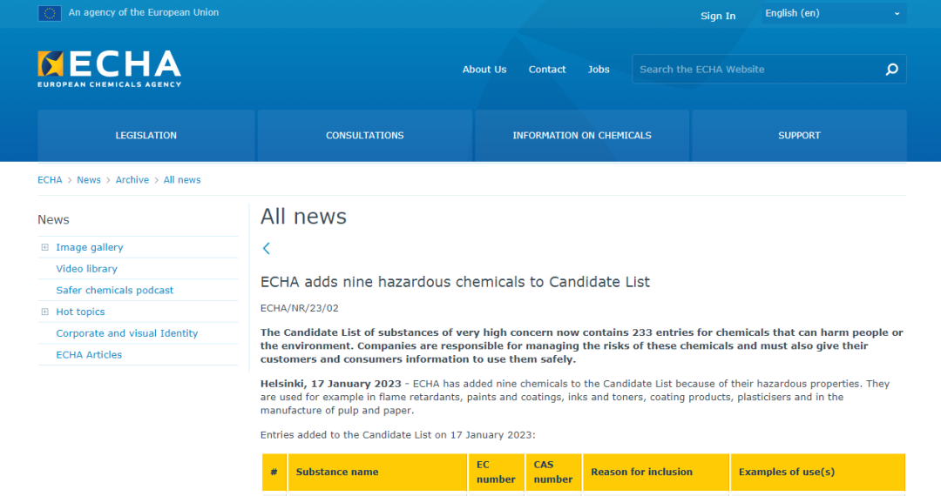Click the EC number column header
Screen dimensions: 941x496
497,472
